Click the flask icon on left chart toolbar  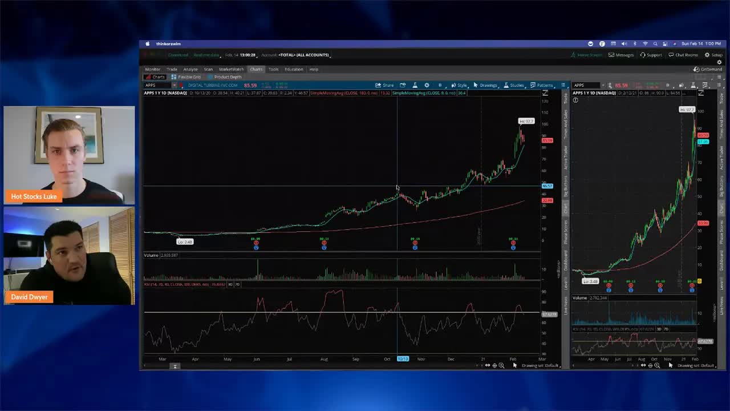tap(415, 85)
